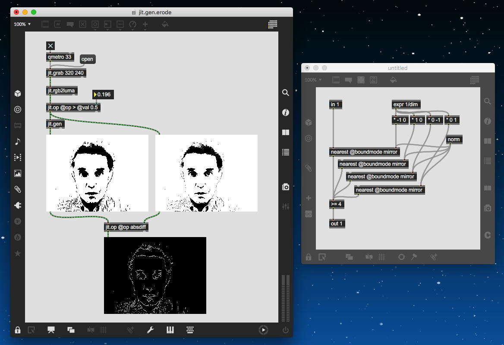Open the snippets paperclip in jit.gen.erode sidebar
The height and width of the screenshot is (345, 504).
pyautogui.click(x=18, y=190)
